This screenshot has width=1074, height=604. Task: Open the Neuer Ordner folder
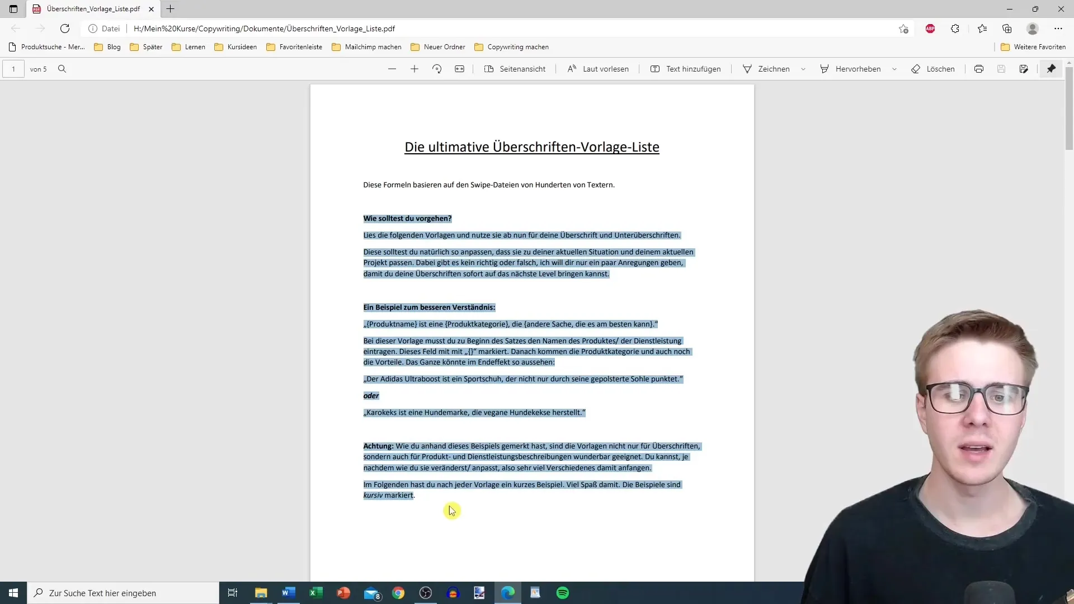437,47
